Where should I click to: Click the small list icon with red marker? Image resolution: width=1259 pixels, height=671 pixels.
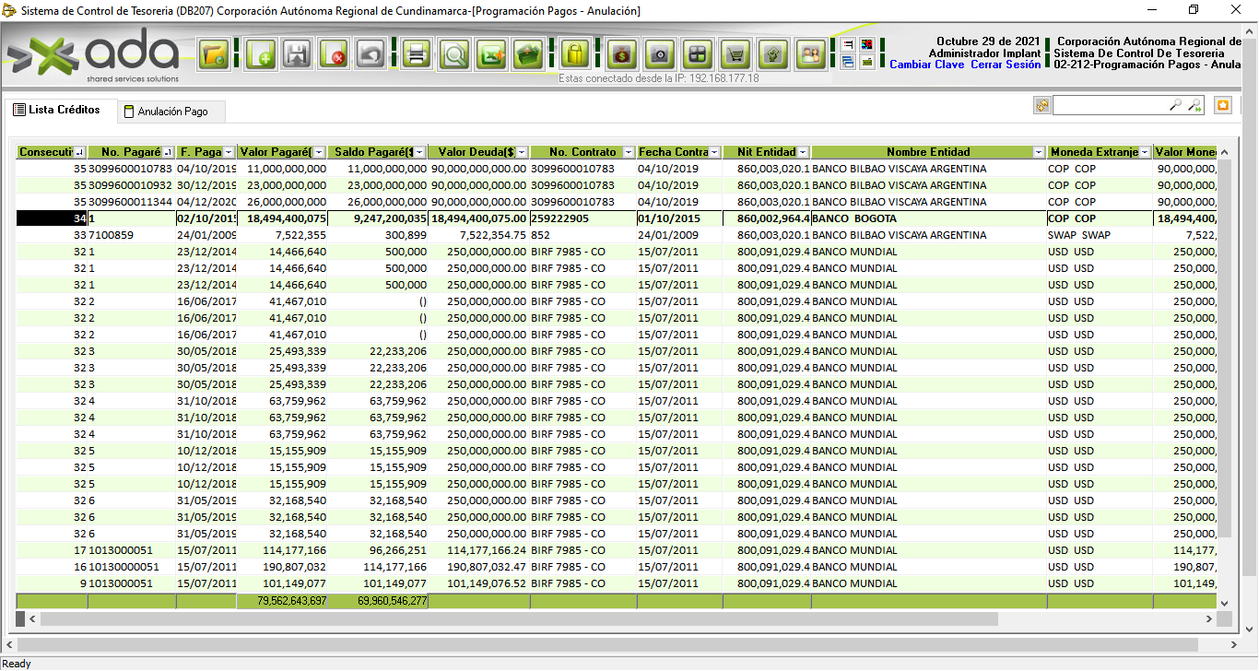point(848,44)
